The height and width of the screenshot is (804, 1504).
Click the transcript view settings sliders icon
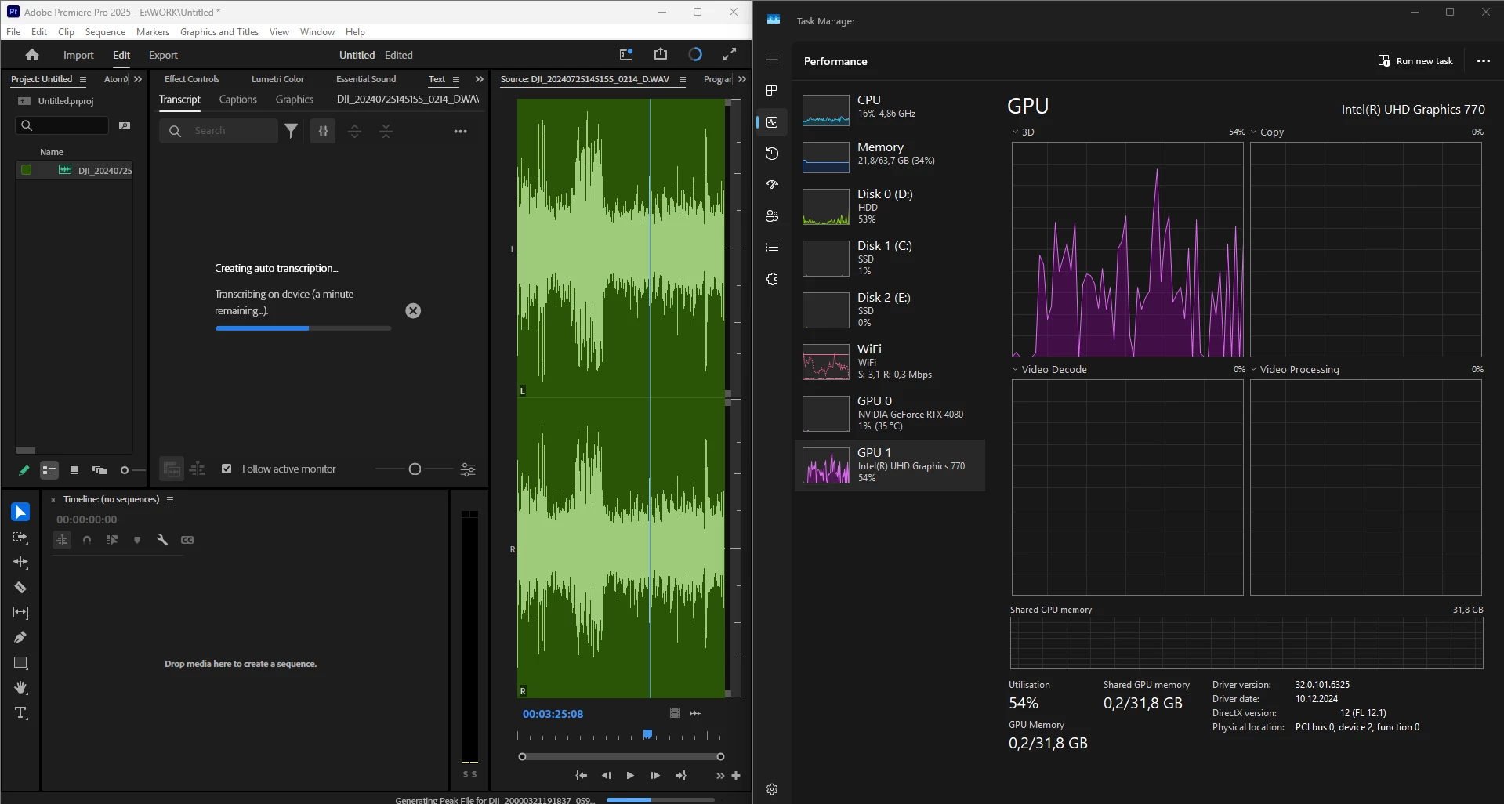tap(468, 469)
